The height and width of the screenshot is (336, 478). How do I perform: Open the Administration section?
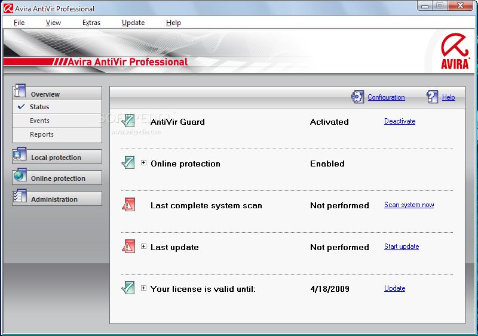coord(57,198)
